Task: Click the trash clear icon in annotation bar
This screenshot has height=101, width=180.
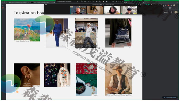Action: (x=113, y=2)
